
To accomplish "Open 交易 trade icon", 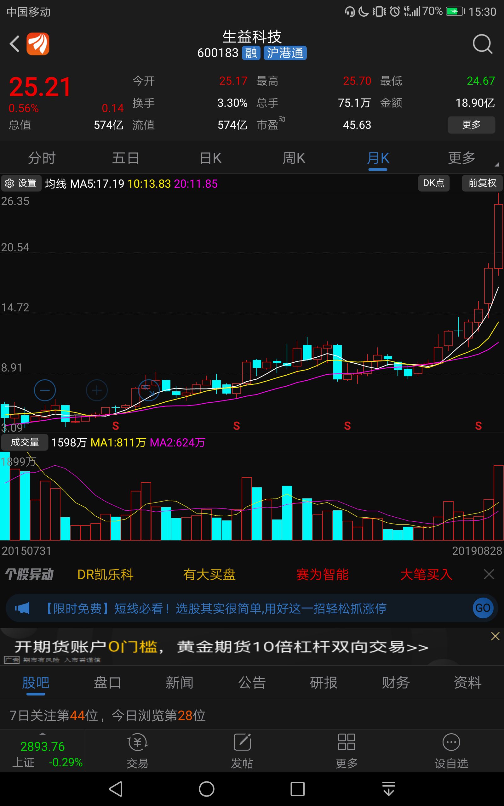I will click(137, 751).
